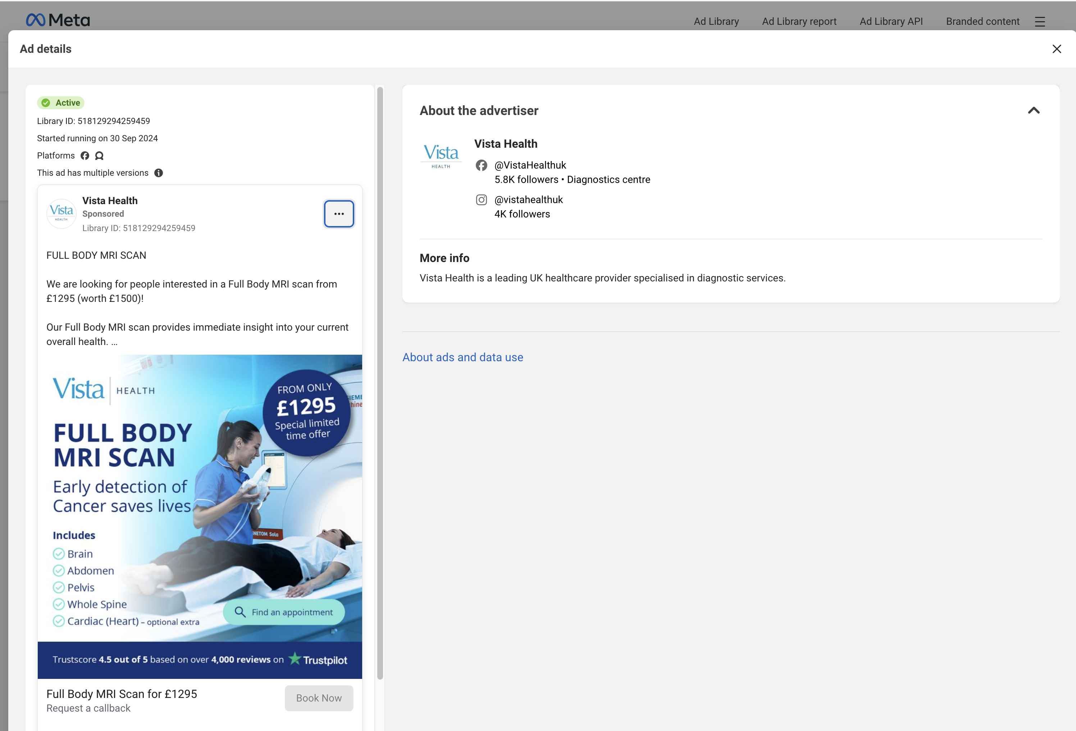This screenshot has height=731, width=1076.
Task: Click the multiple versions info icon
Action: [158, 173]
